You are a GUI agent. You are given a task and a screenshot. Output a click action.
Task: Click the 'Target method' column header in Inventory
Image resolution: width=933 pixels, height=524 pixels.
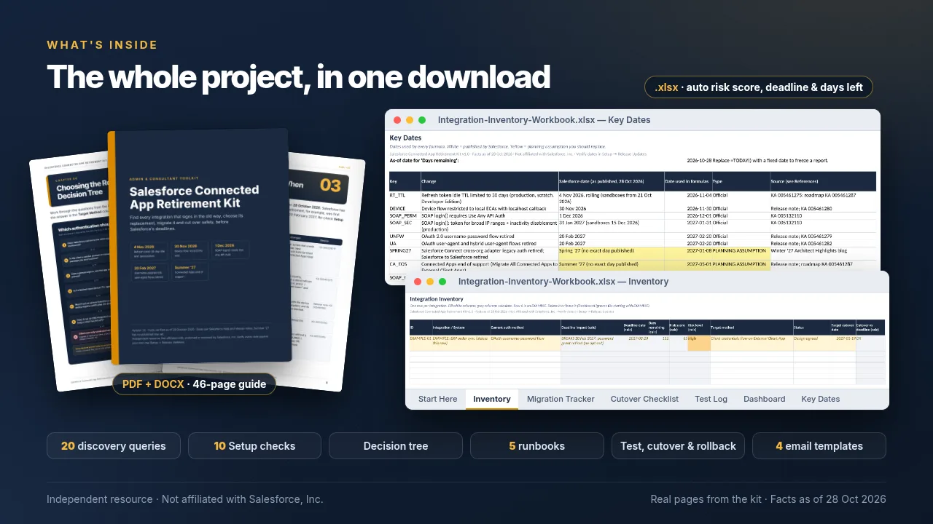(x=752, y=327)
